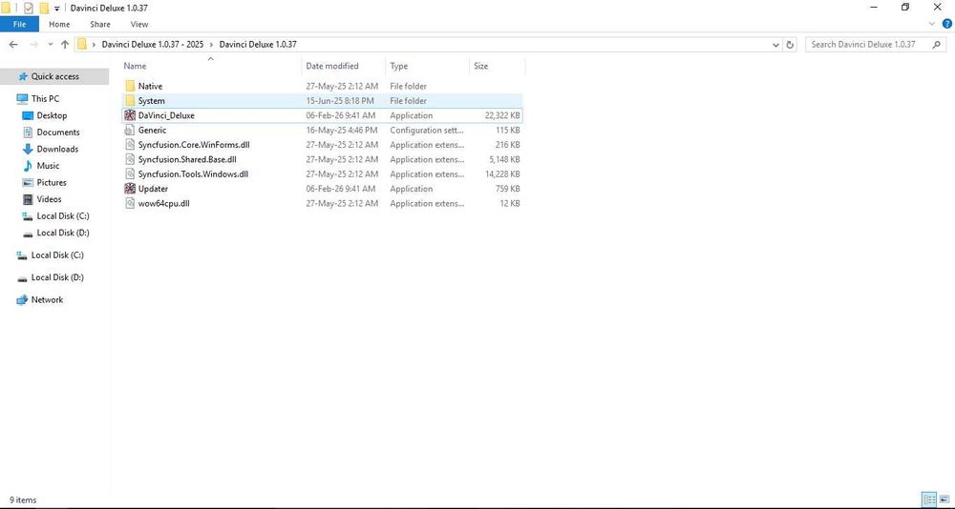This screenshot has width=955, height=509.
Task: Click the Desktop icon in sidebar
Action: 28,115
